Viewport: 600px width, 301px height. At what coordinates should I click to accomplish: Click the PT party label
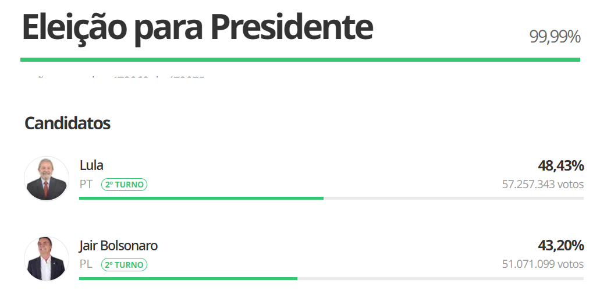pos(86,185)
